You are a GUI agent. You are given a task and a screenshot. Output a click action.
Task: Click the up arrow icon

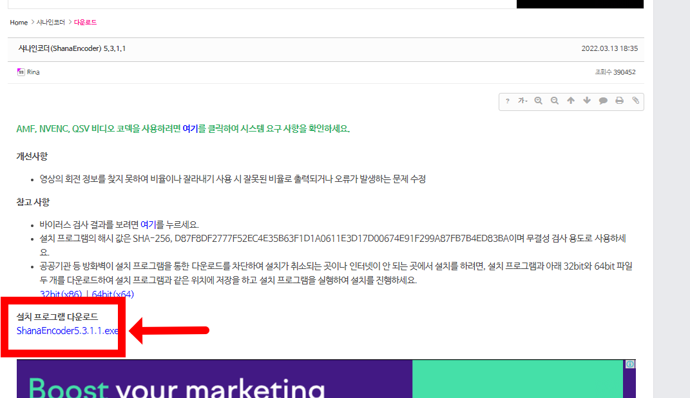[571, 101]
